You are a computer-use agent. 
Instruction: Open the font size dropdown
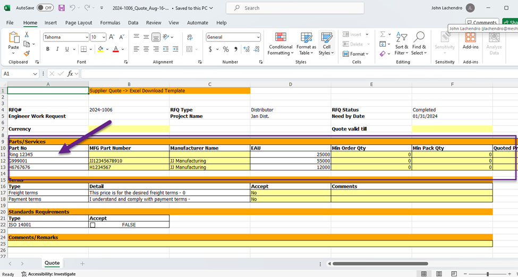[x=104, y=37]
